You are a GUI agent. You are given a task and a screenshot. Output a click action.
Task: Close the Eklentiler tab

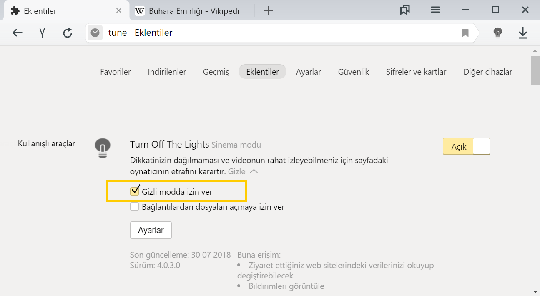pyautogui.click(x=119, y=11)
